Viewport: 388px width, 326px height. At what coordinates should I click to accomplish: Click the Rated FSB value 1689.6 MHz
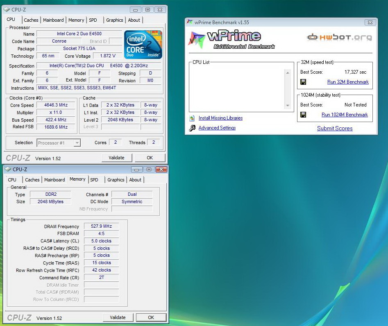[x=56, y=127]
